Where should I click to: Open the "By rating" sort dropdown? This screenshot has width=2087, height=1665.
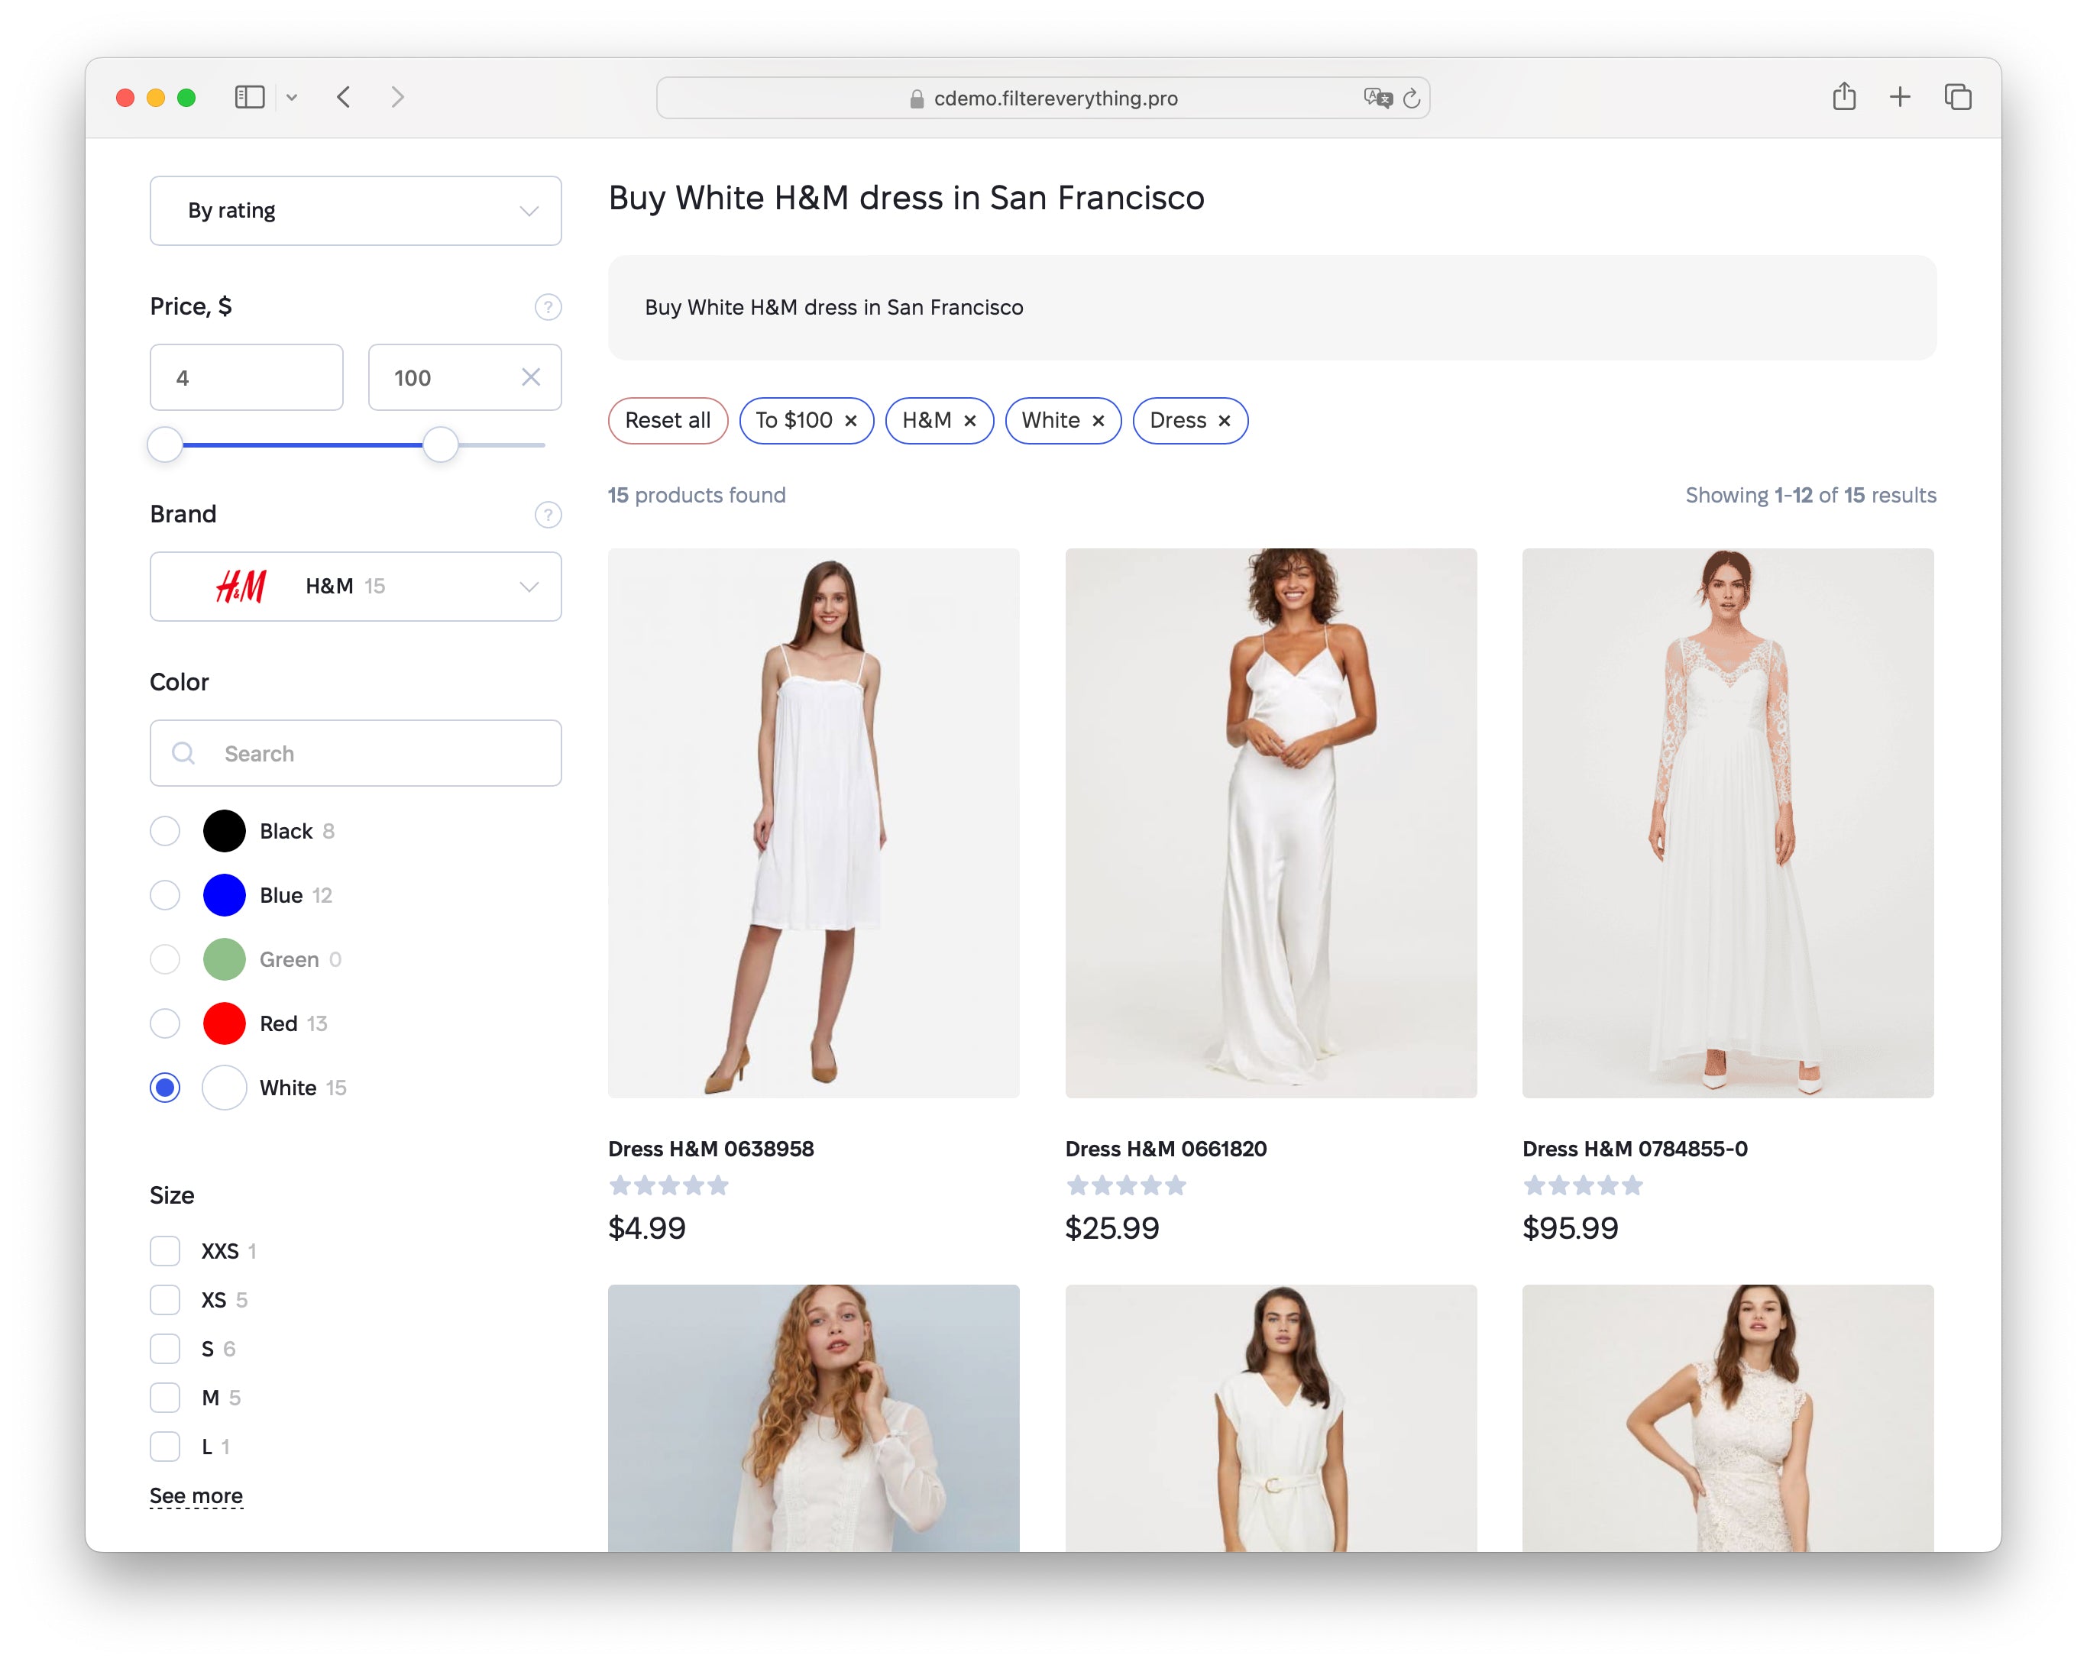[355, 210]
